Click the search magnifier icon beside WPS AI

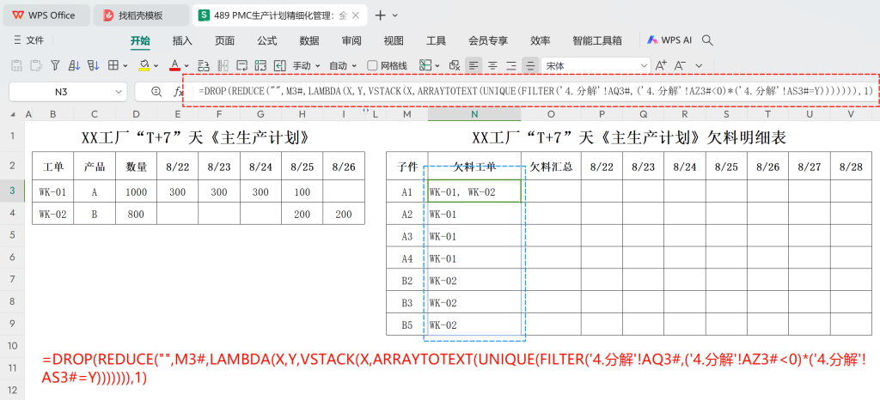(x=708, y=40)
